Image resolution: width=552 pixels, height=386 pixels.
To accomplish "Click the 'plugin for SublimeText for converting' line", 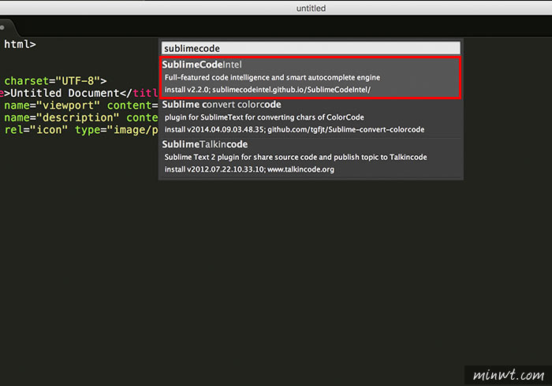I will point(264,117).
